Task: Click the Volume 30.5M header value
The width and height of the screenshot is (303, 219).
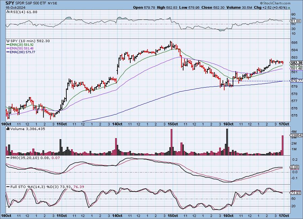Action: point(239,7)
